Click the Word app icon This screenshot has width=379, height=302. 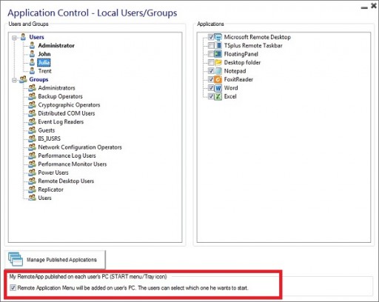point(218,88)
